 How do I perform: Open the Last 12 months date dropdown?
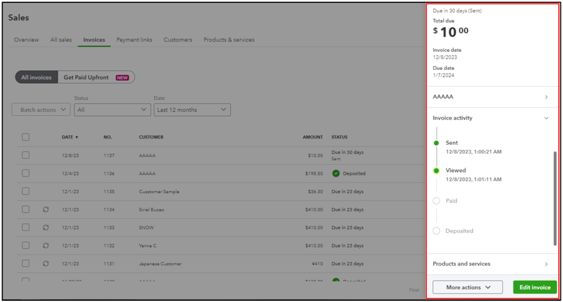(x=192, y=110)
